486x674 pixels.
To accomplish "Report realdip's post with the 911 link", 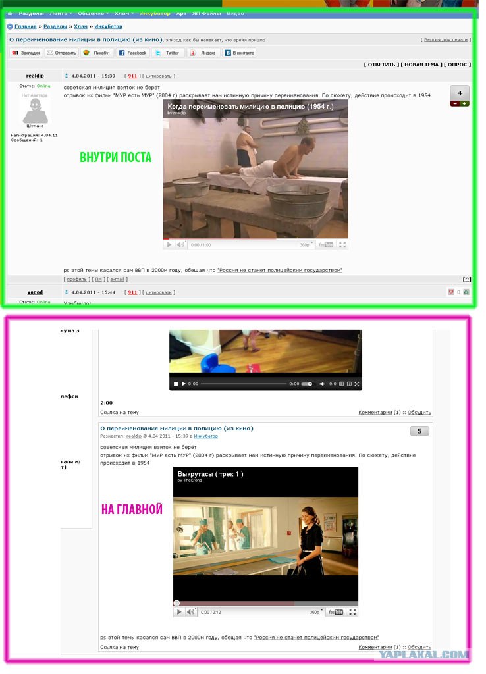I will tap(132, 76).
